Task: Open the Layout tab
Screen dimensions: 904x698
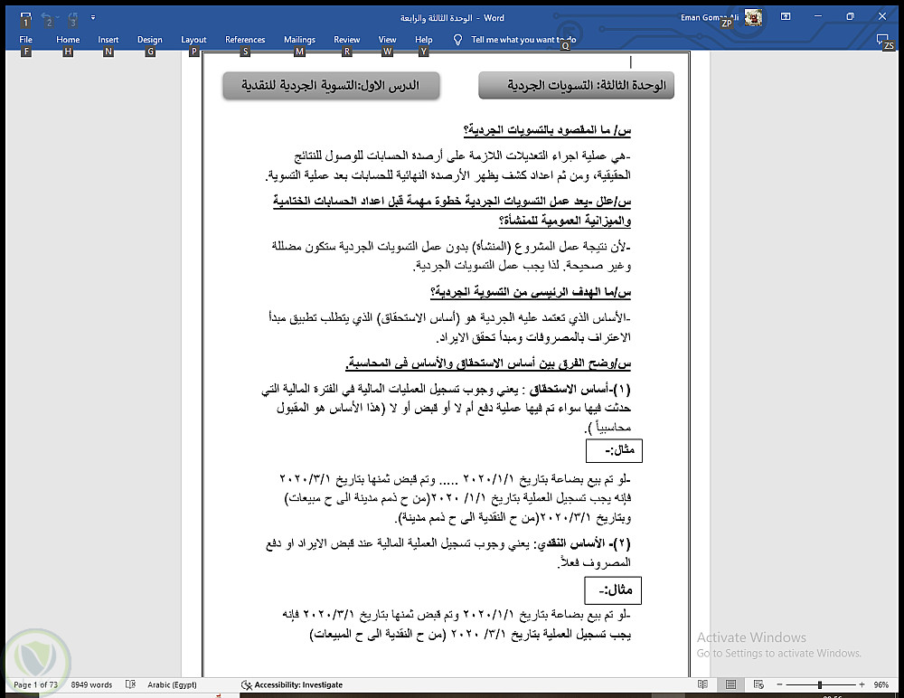Action: (x=193, y=39)
